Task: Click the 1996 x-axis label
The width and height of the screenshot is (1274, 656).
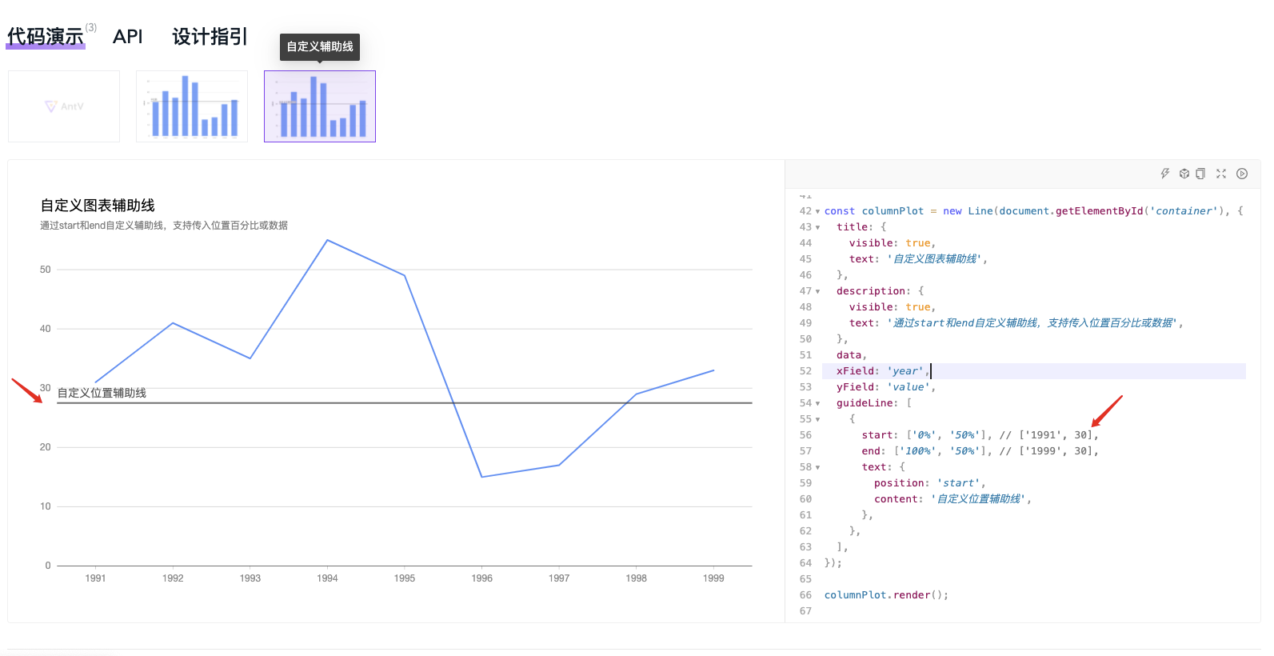Action: tap(481, 578)
